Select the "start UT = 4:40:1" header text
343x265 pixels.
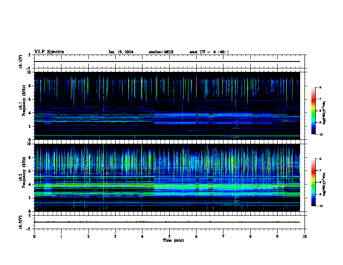[x=209, y=52]
